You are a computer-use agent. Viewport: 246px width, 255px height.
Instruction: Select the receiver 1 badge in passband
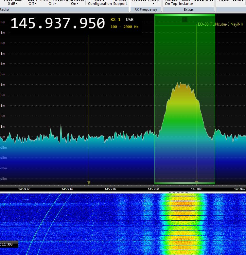pos(185,20)
